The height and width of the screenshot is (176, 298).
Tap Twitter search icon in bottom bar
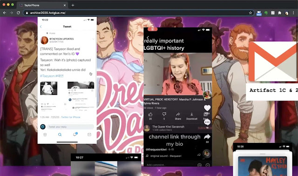coord(60,135)
